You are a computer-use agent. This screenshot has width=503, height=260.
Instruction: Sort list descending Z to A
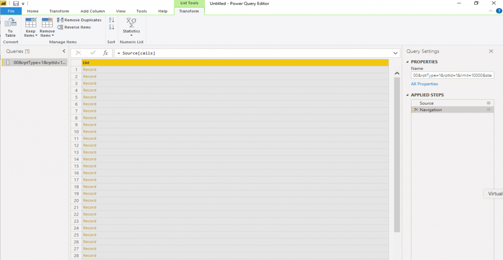coord(111,27)
